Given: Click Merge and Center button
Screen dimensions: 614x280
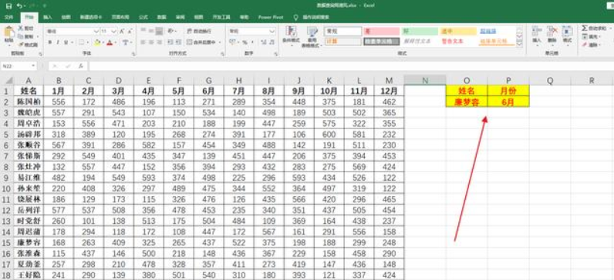Looking at the screenshot, I should pyautogui.click(x=201, y=42).
